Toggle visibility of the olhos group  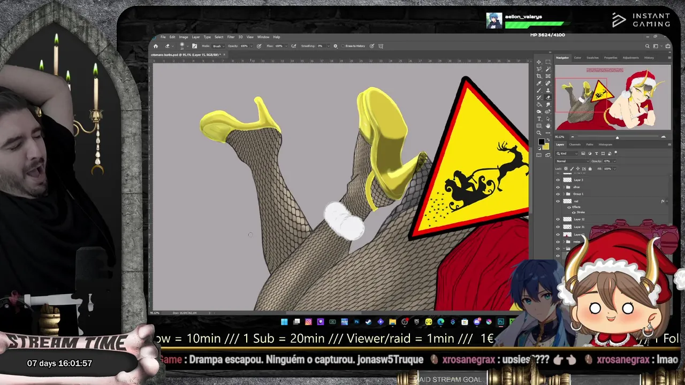[558, 187]
